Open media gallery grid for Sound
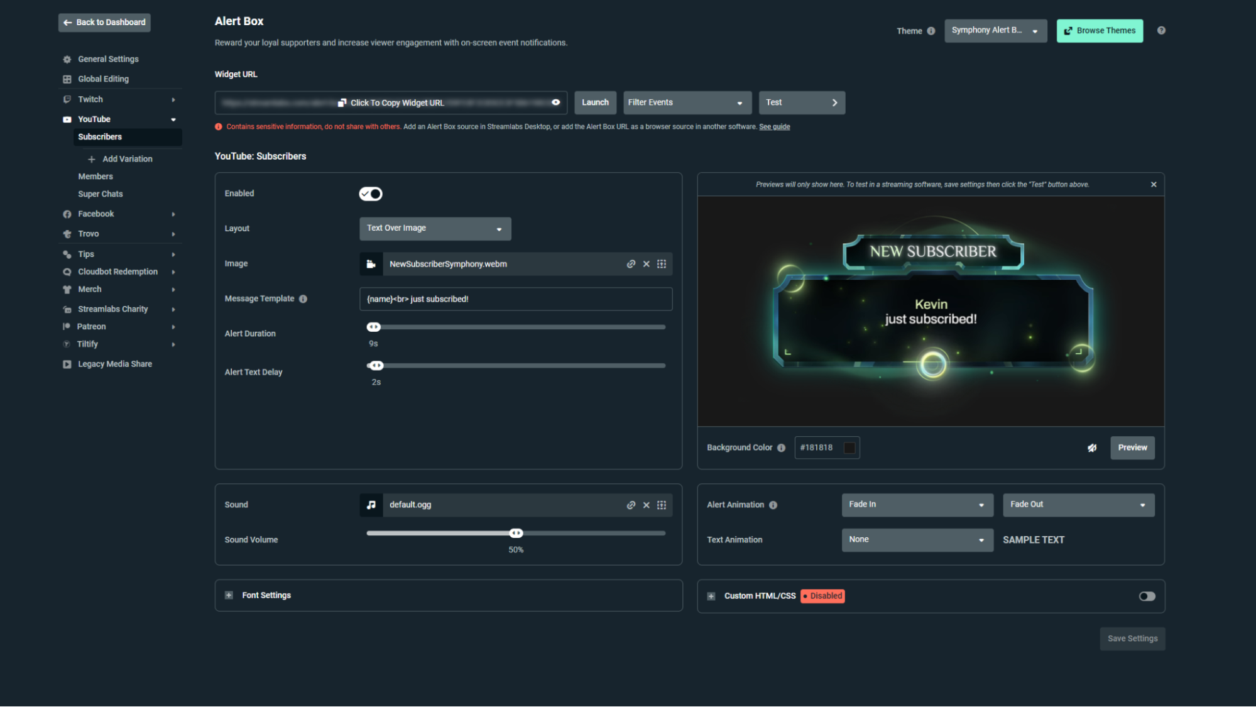This screenshot has width=1256, height=707. pos(662,505)
